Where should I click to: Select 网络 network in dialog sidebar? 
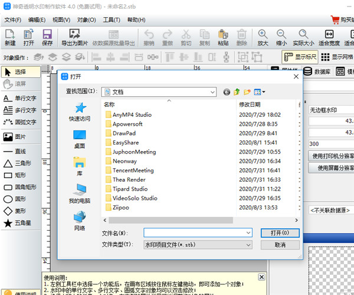[80, 221]
